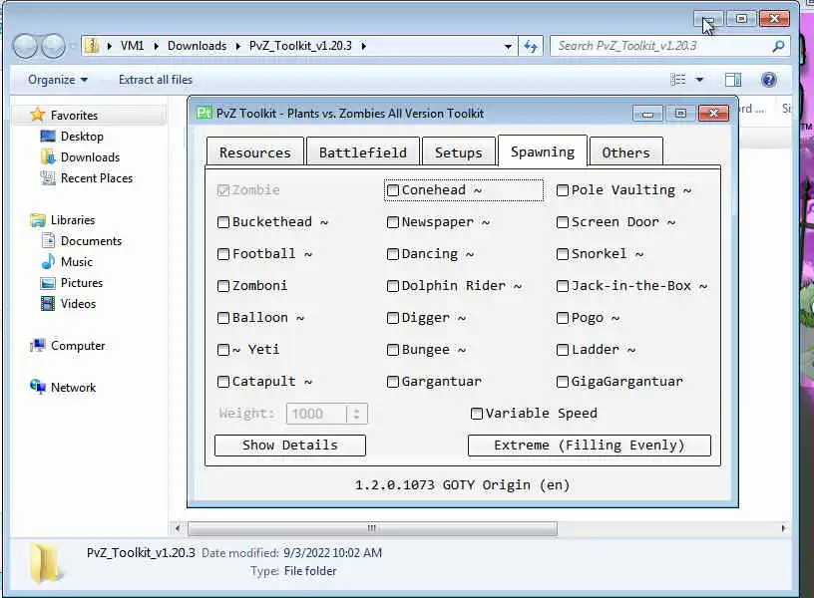Switch to Resources tab

255,152
